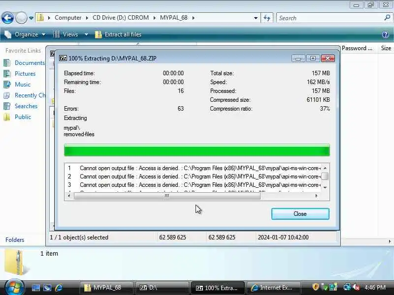Launch Internet Explorer from quick launch
Viewport: 394px width, 295px height.
[59, 288]
